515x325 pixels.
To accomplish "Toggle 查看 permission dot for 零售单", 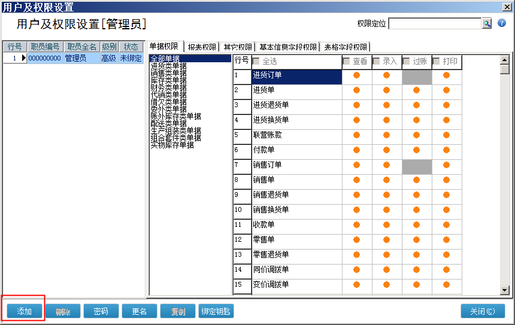I will pos(356,240).
